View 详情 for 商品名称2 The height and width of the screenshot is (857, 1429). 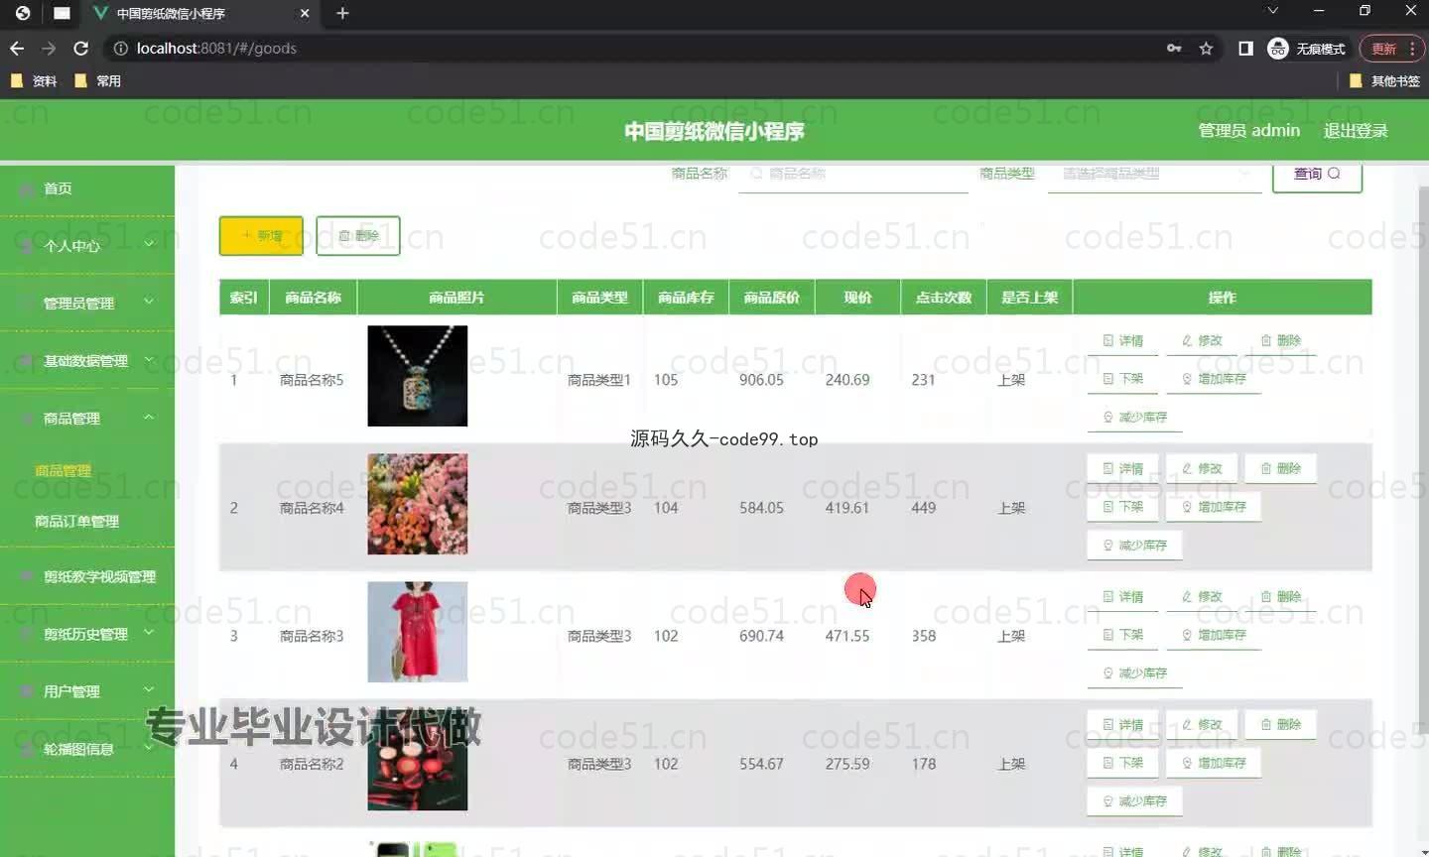(x=1123, y=724)
